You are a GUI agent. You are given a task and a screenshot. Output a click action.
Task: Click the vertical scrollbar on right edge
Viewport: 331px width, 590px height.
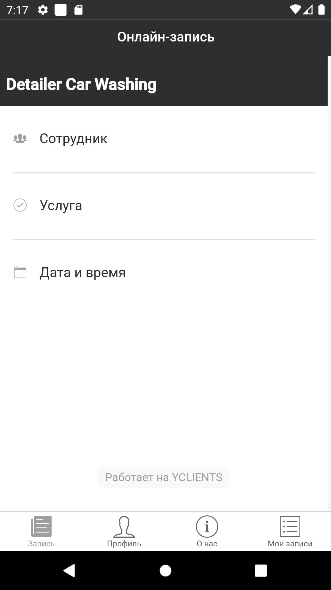[329, 277]
